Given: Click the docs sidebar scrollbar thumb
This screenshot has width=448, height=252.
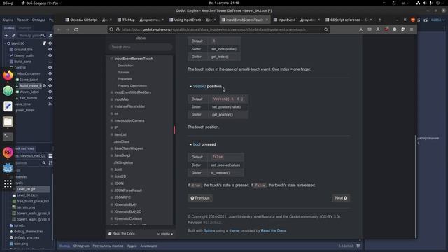Looking at the screenshot, I should pyautogui.click(x=174, y=129).
